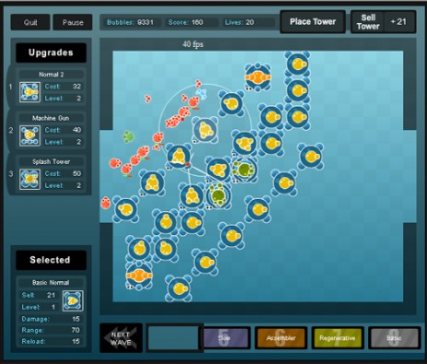Click the selected Basic Normal tower thumbnail

(73, 300)
